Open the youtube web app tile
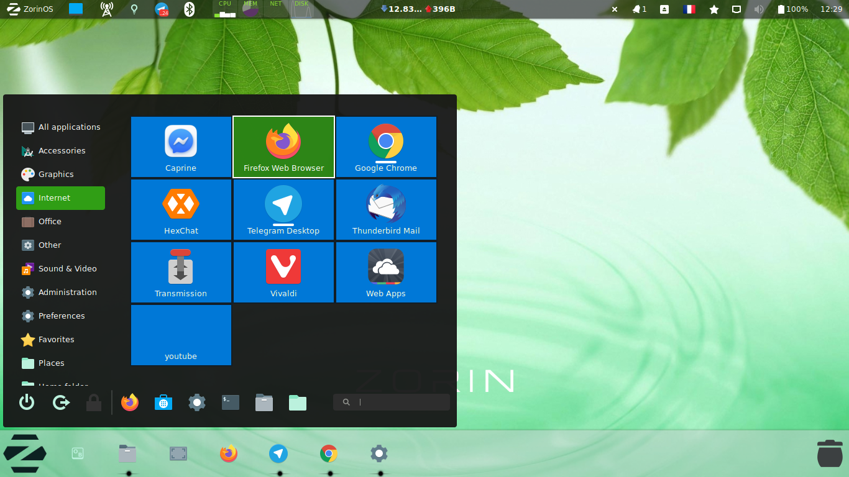This screenshot has width=849, height=477. click(x=181, y=335)
